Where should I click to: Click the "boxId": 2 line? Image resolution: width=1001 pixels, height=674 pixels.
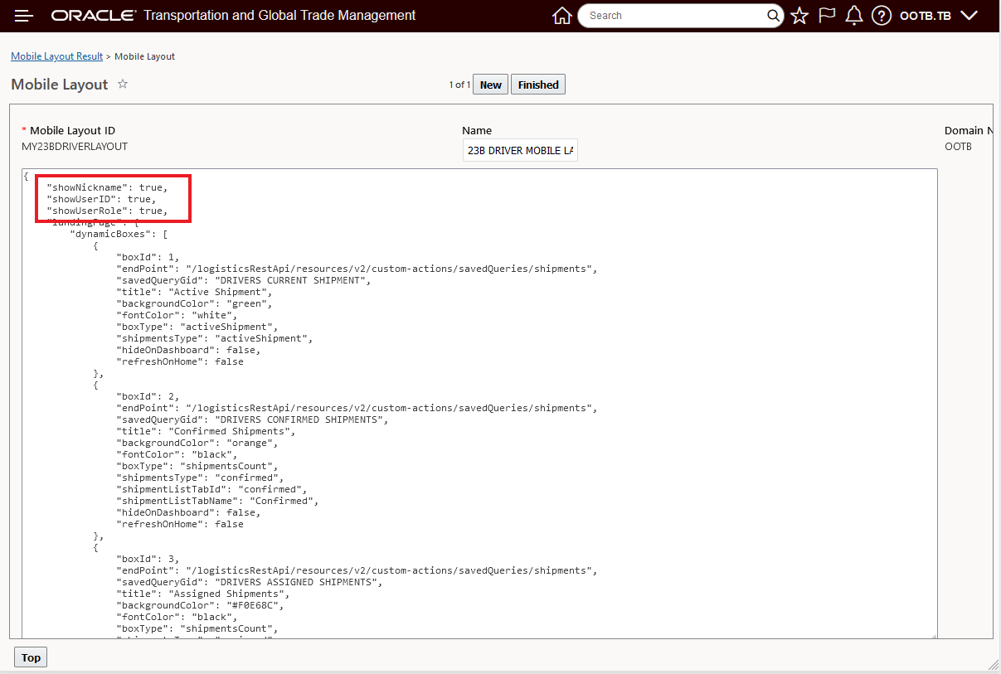point(148,396)
